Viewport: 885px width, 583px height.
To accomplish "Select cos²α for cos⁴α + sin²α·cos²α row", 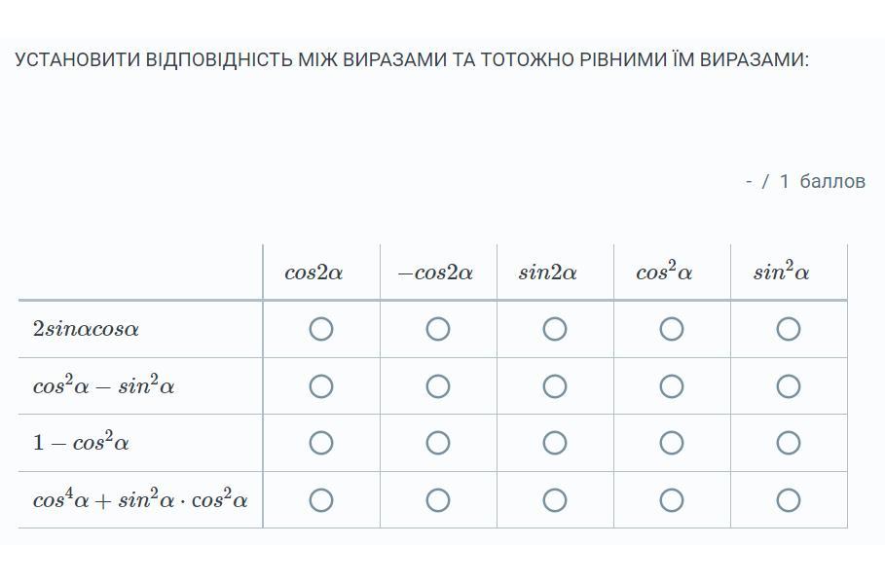I will (x=672, y=500).
